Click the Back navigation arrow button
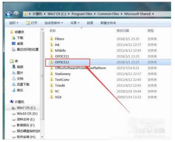 [9, 14]
